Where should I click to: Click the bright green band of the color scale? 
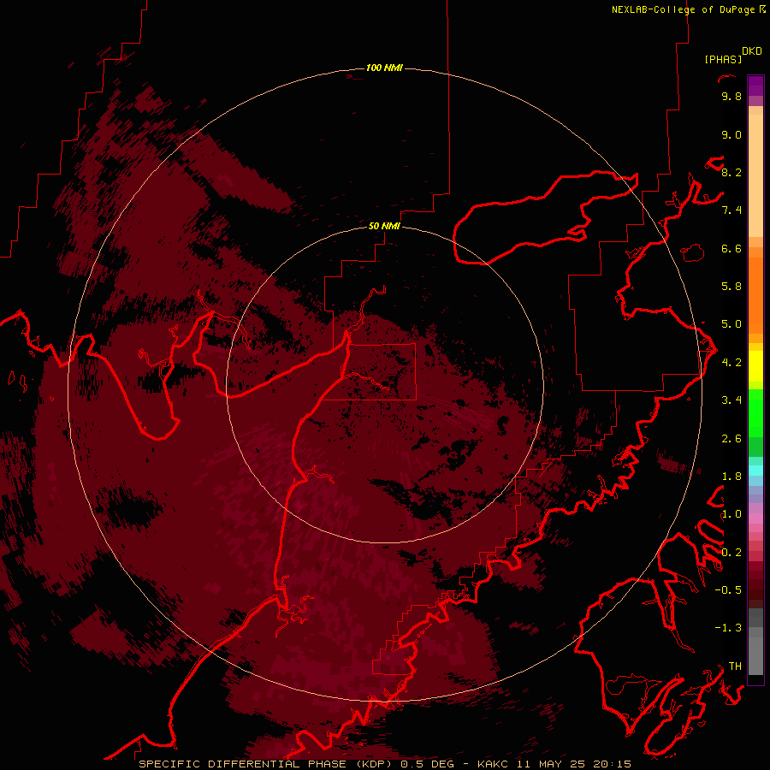pyautogui.click(x=755, y=413)
